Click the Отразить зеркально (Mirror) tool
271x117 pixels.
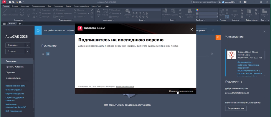pyautogui.click(x=62, y=13)
